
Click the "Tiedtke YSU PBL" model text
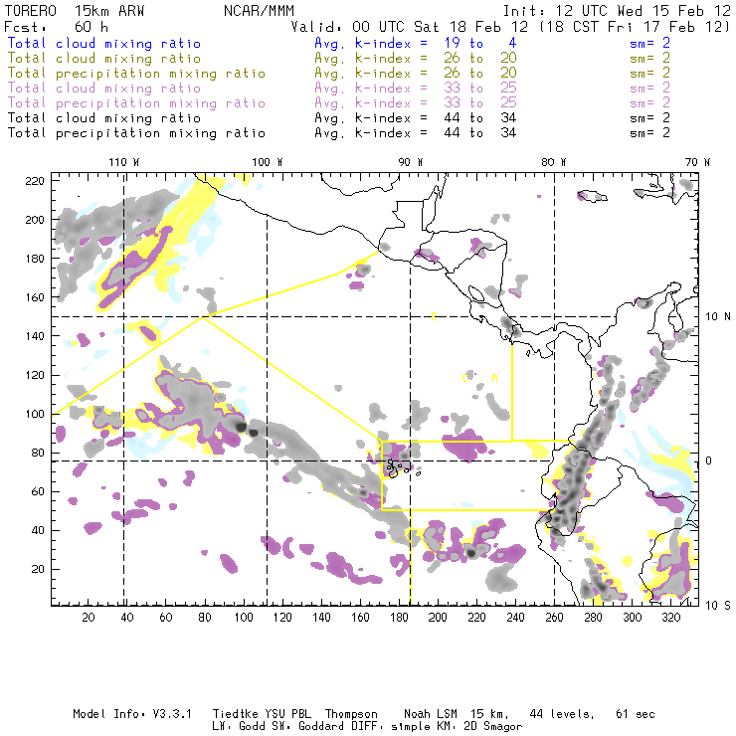[x=262, y=714]
